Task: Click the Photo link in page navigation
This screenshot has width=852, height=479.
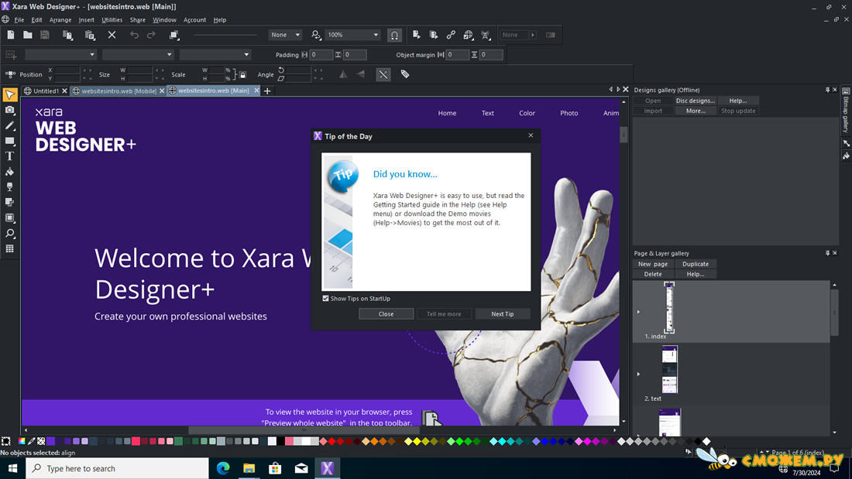Action: (569, 113)
